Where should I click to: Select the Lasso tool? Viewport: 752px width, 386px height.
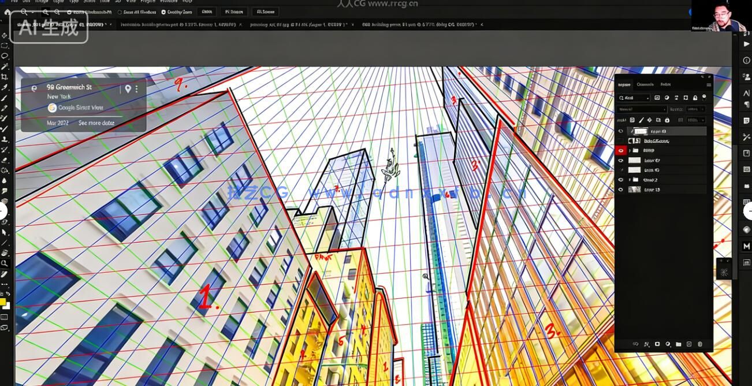tap(5, 56)
